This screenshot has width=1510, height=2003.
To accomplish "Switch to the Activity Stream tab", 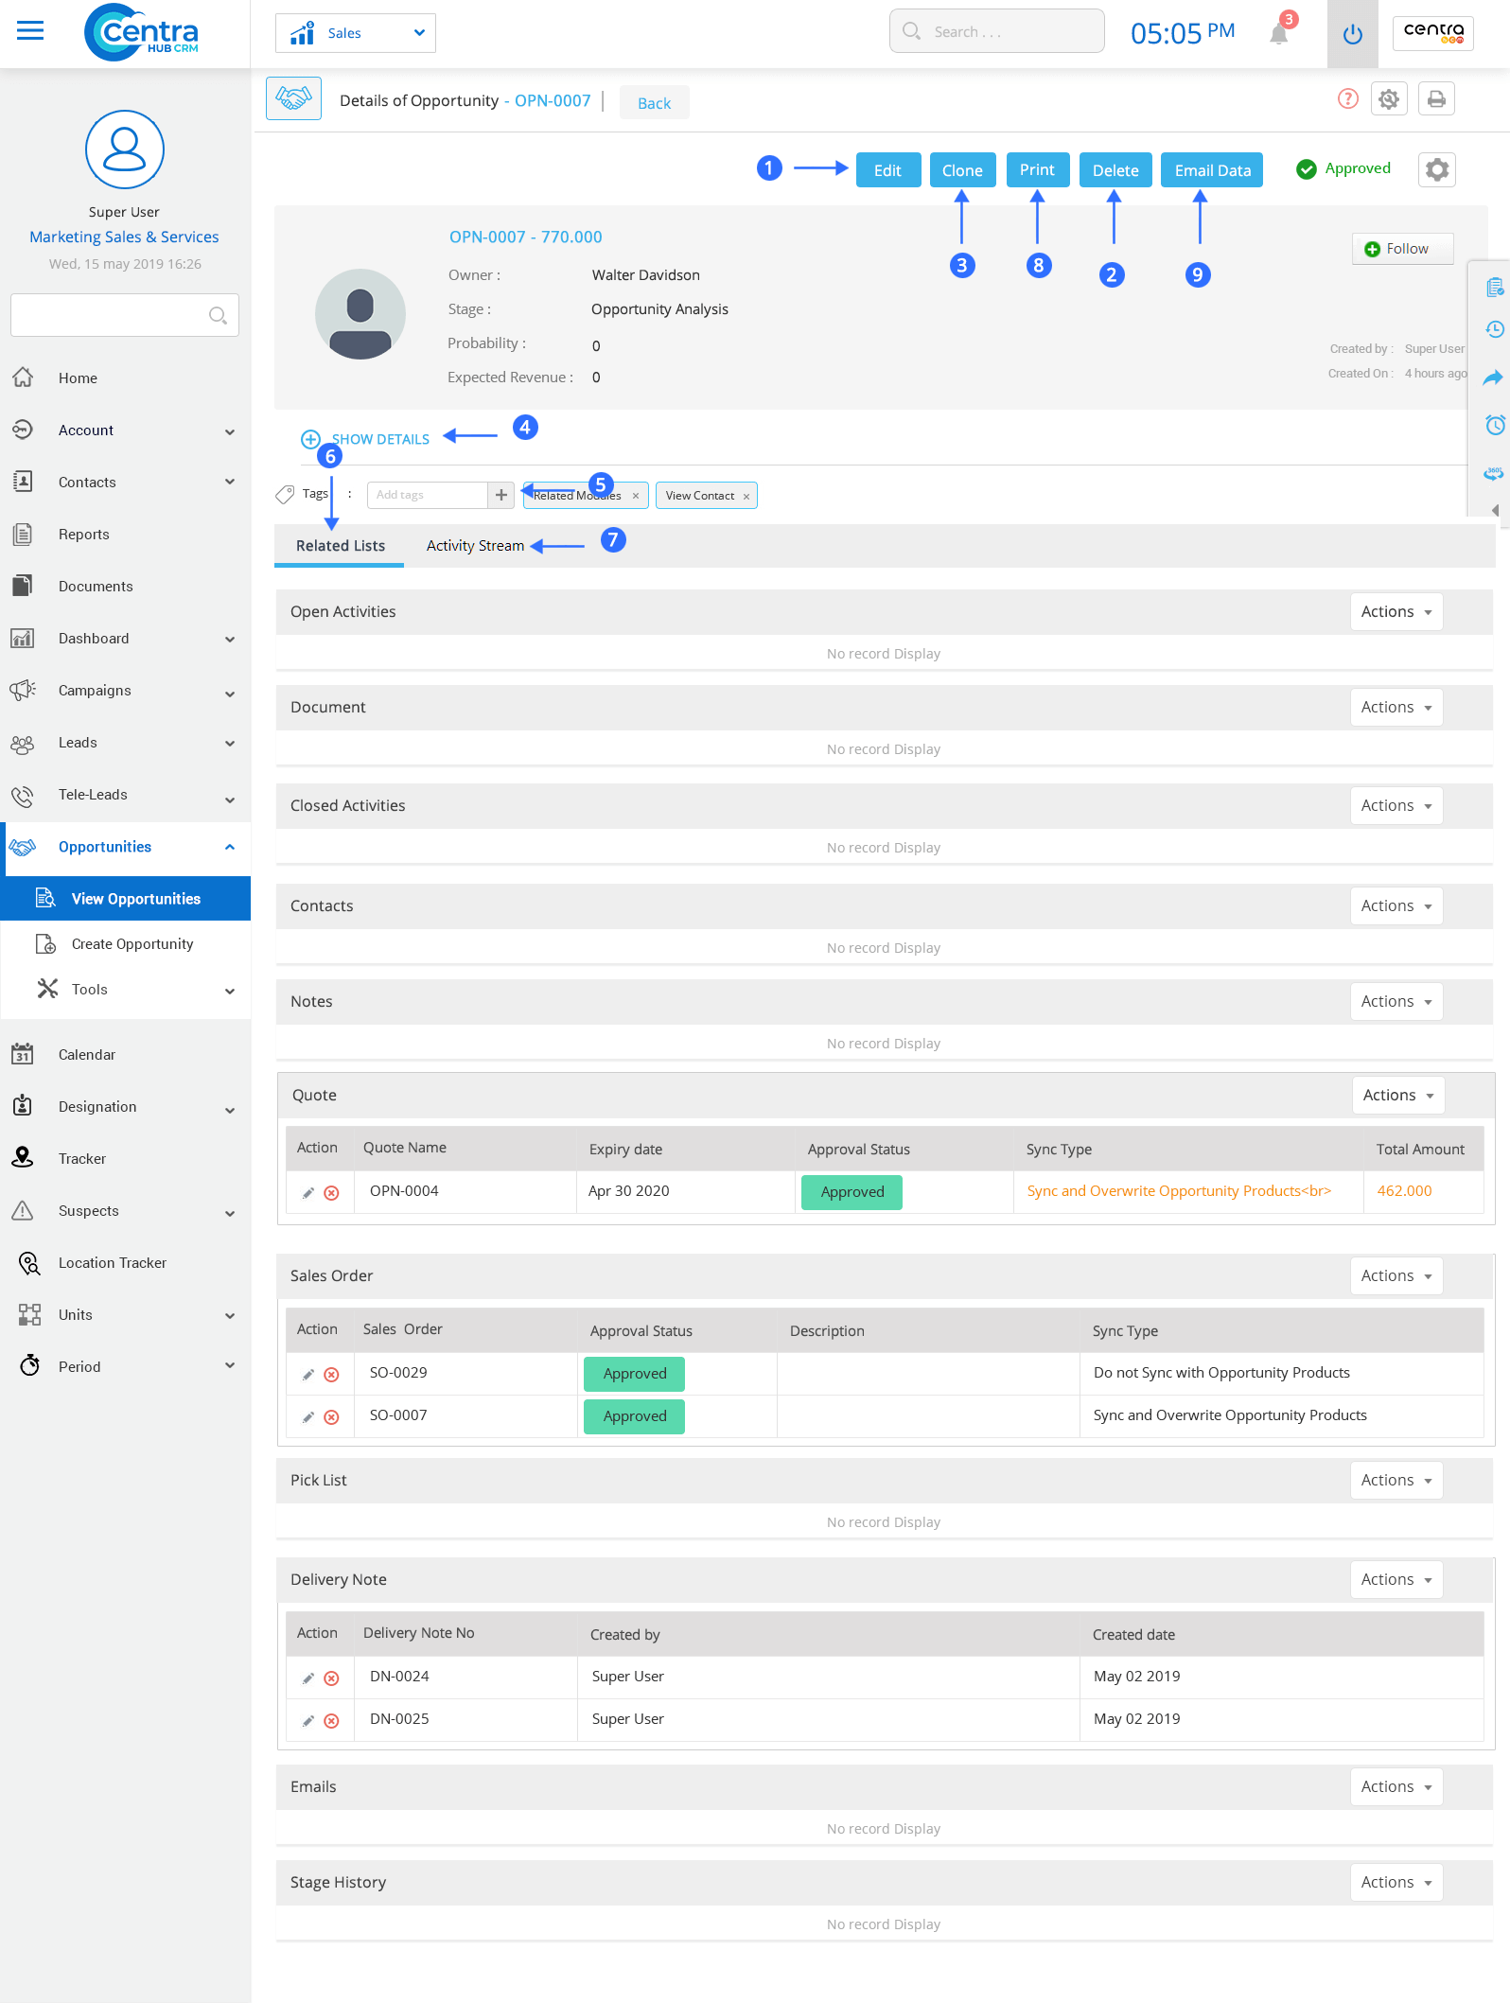I will pos(474,546).
